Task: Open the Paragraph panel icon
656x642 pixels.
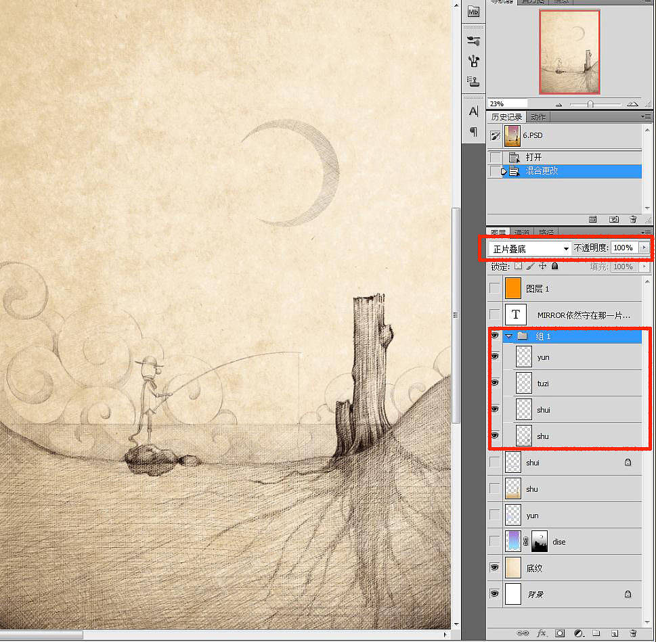Action: click(x=473, y=131)
